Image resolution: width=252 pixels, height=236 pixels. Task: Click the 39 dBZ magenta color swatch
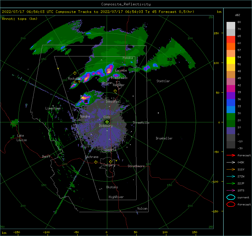(x=231, y=88)
